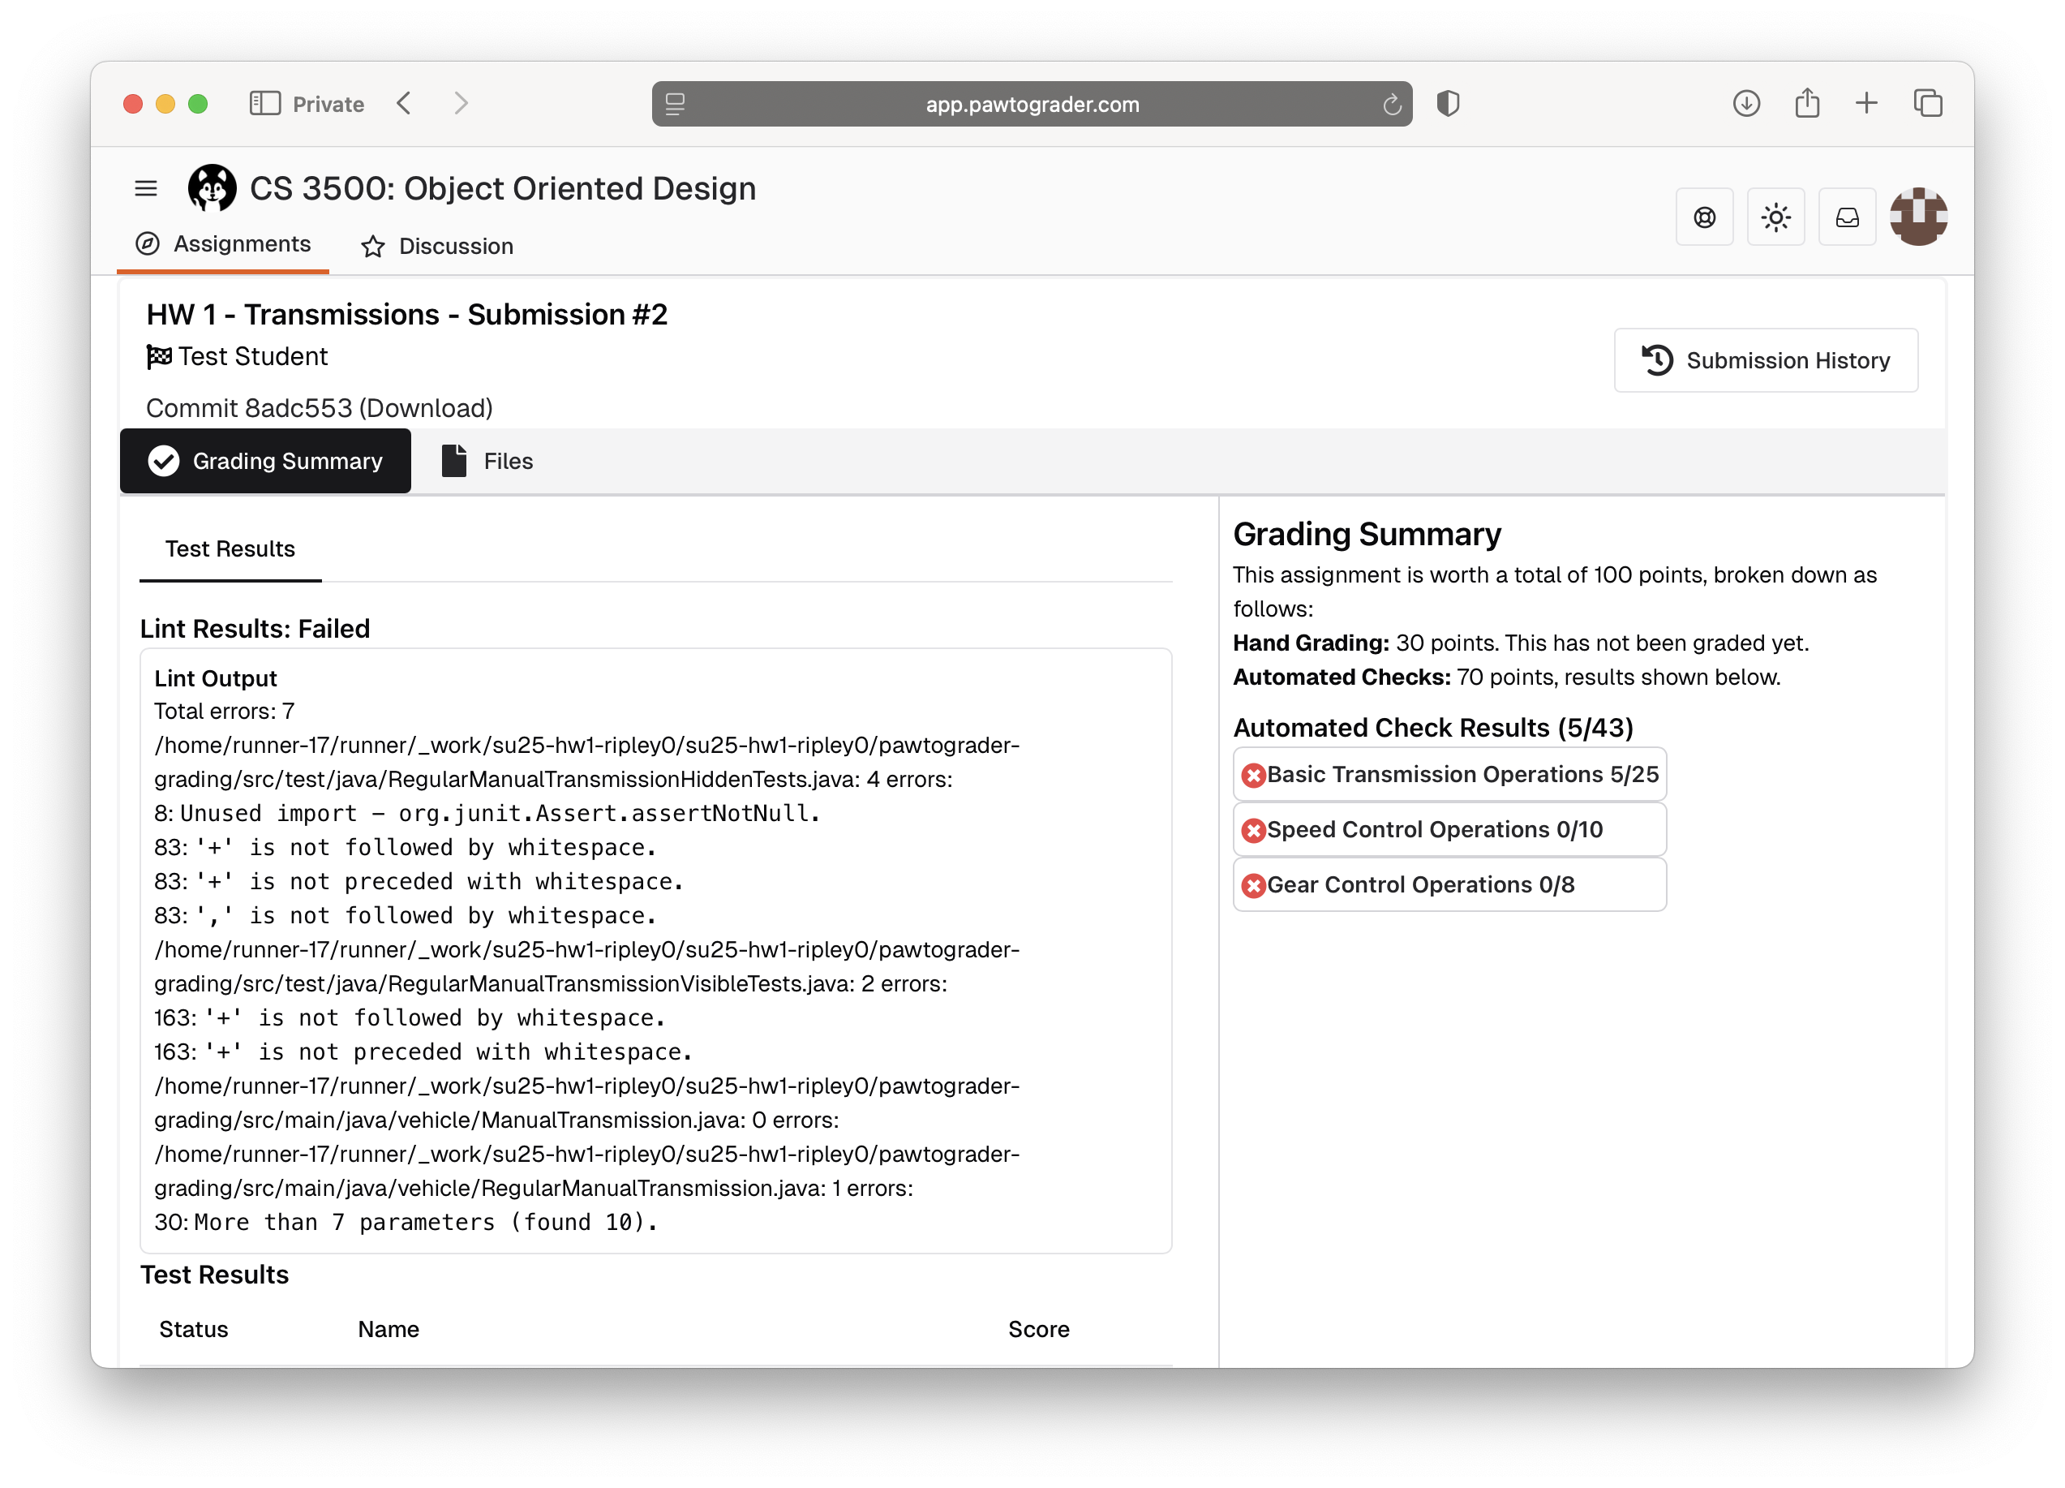
Task: Click the Name column header
Action: point(388,1330)
